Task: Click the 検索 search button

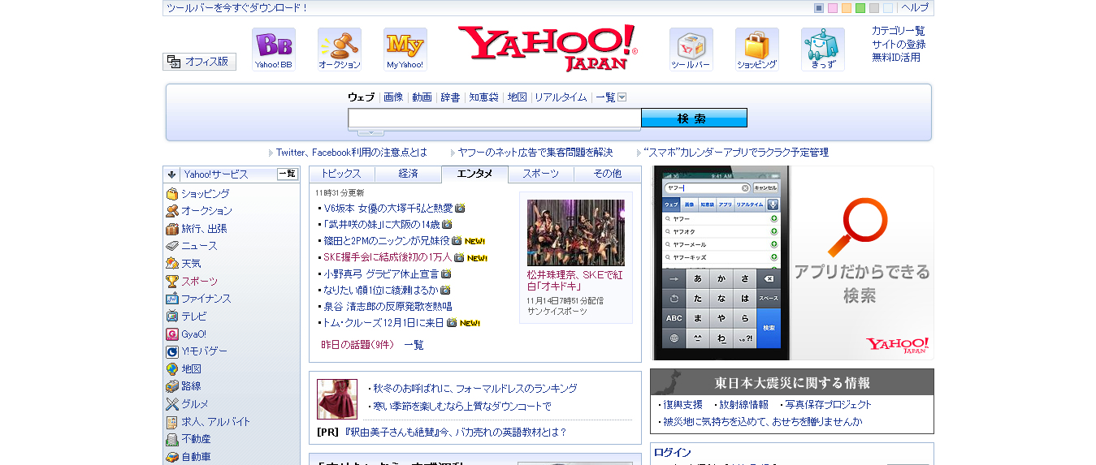Action: (694, 118)
